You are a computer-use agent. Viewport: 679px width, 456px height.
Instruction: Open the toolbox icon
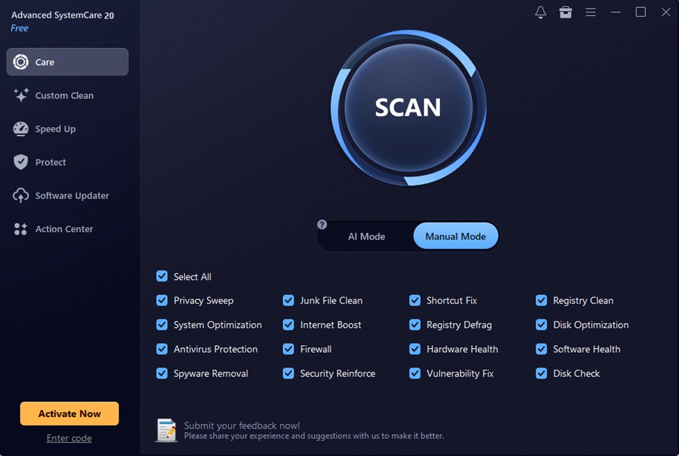565,12
